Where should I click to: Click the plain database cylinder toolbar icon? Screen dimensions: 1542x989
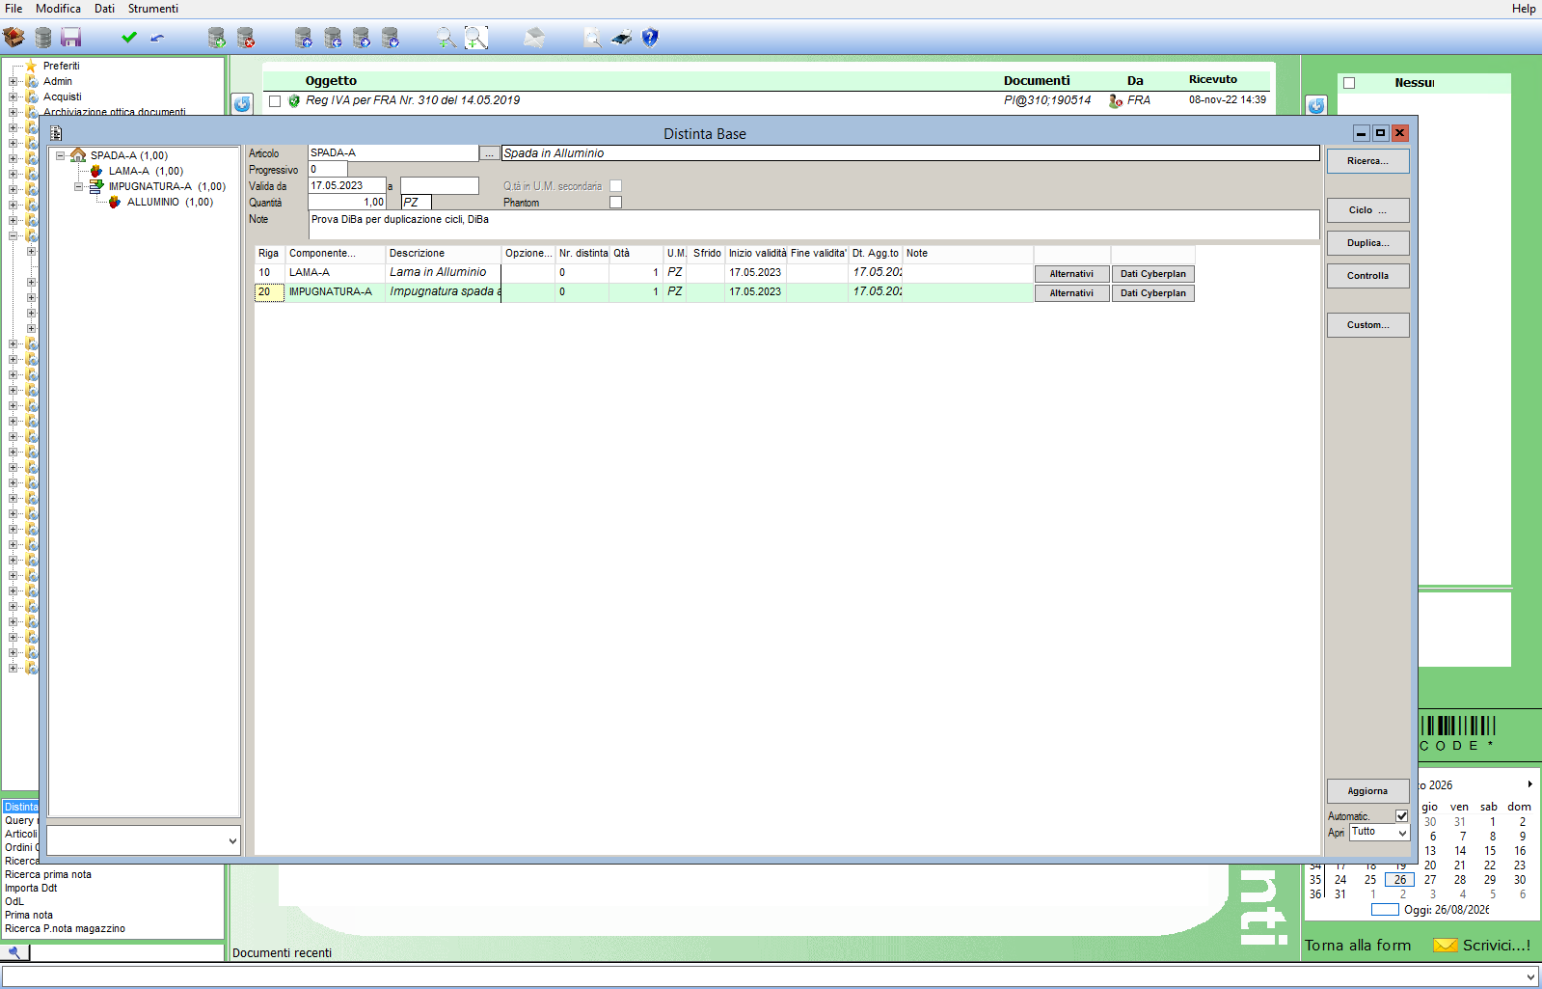pyautogui.click(x=43, y=38)
